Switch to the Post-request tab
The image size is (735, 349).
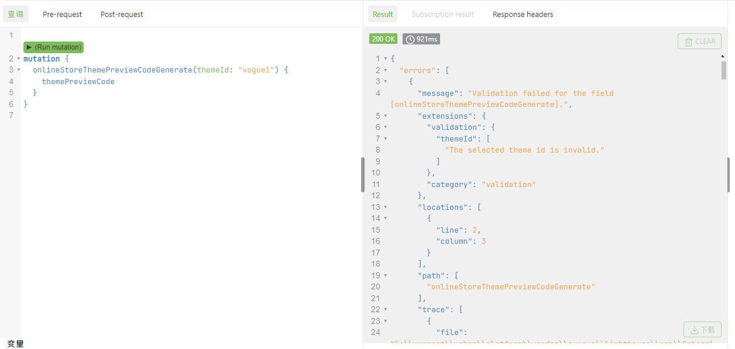[x=122, y=14]
